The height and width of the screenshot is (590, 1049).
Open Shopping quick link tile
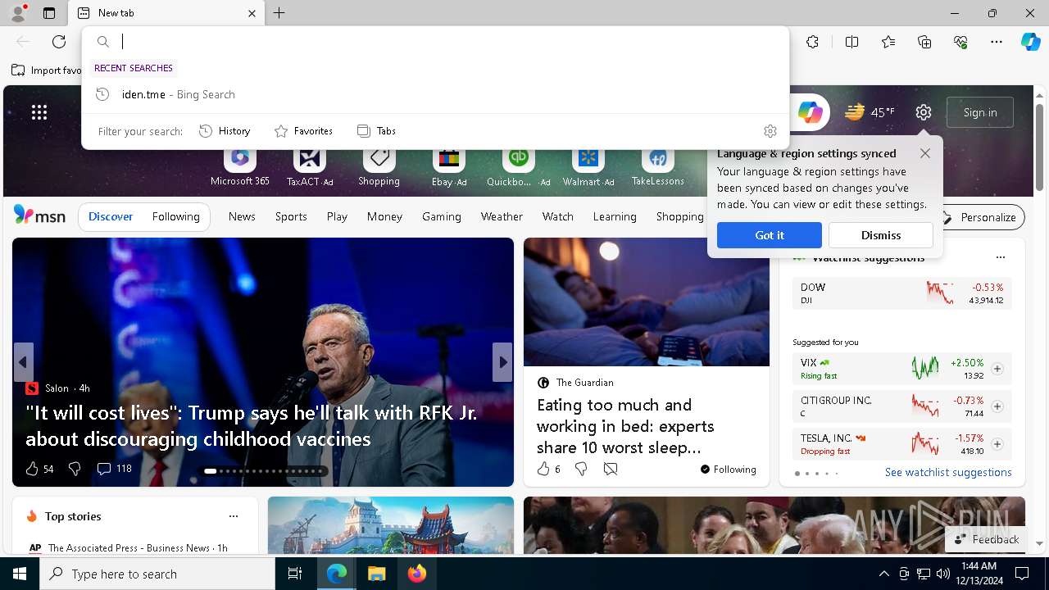[x=379, y=166]
